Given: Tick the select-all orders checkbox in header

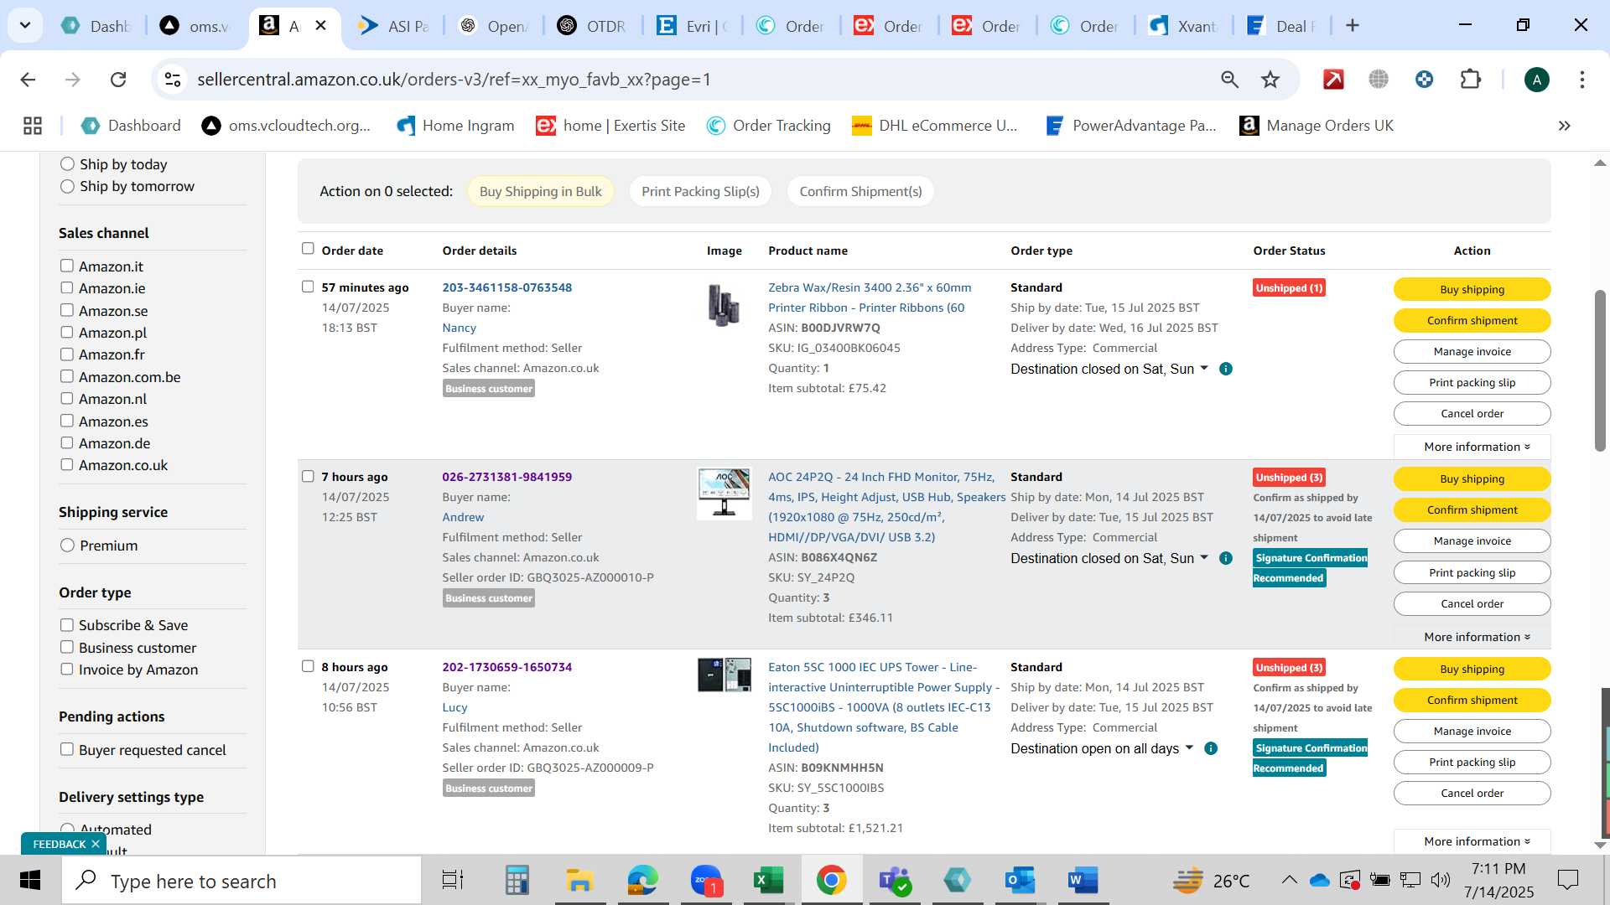Looking at the screenshot, I should click(x=308, y=248).
